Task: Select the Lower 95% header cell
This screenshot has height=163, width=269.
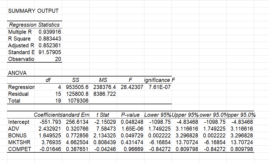Action: 157,115
